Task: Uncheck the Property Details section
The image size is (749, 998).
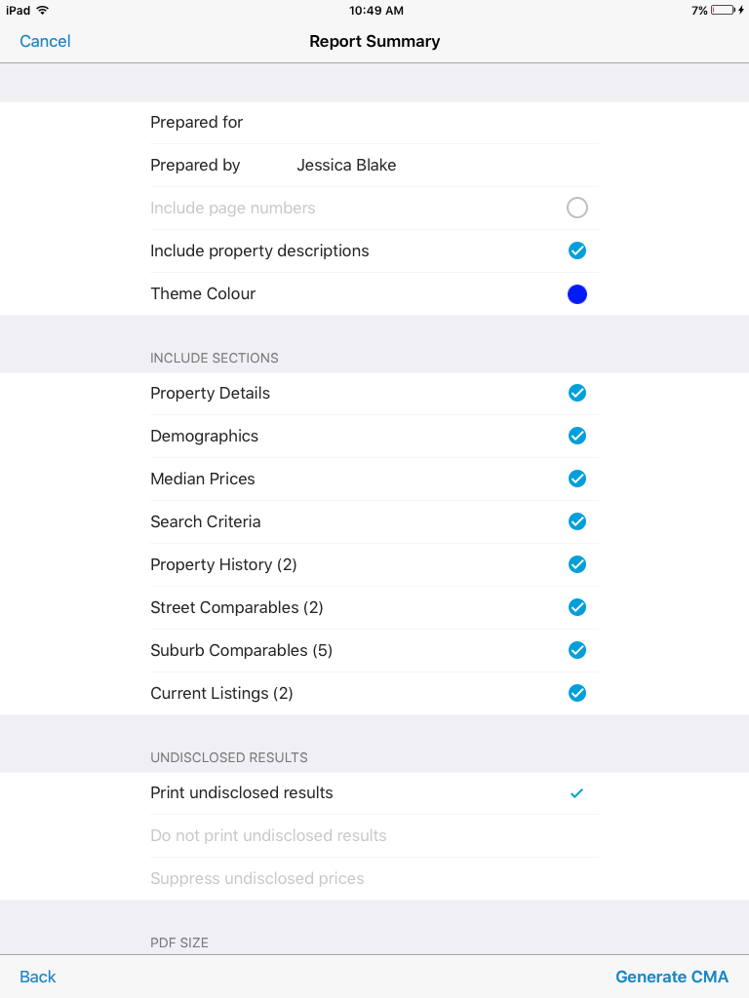Action: coord(577,393)
